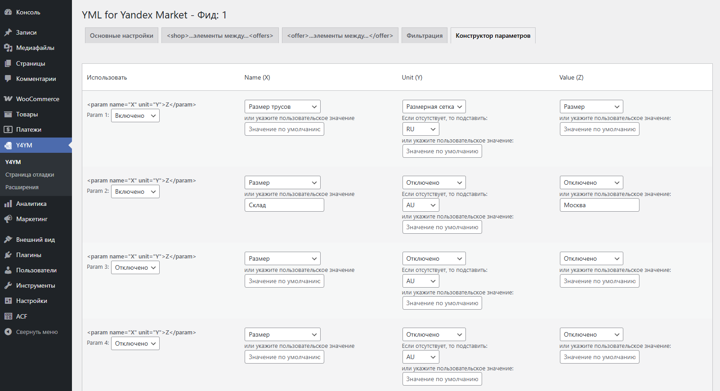Click the Комментарии speech bubble icon
The image size is (720, 391).
(8, 79)
